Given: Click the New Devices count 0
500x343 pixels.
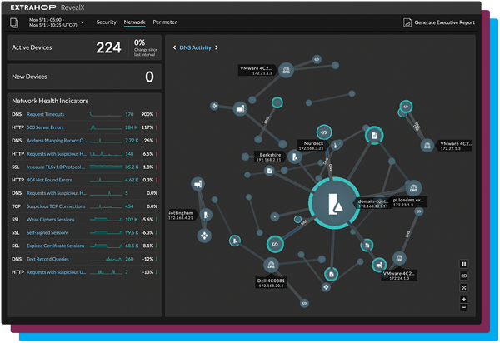Looking at the screenshot, I should (149, 77).
